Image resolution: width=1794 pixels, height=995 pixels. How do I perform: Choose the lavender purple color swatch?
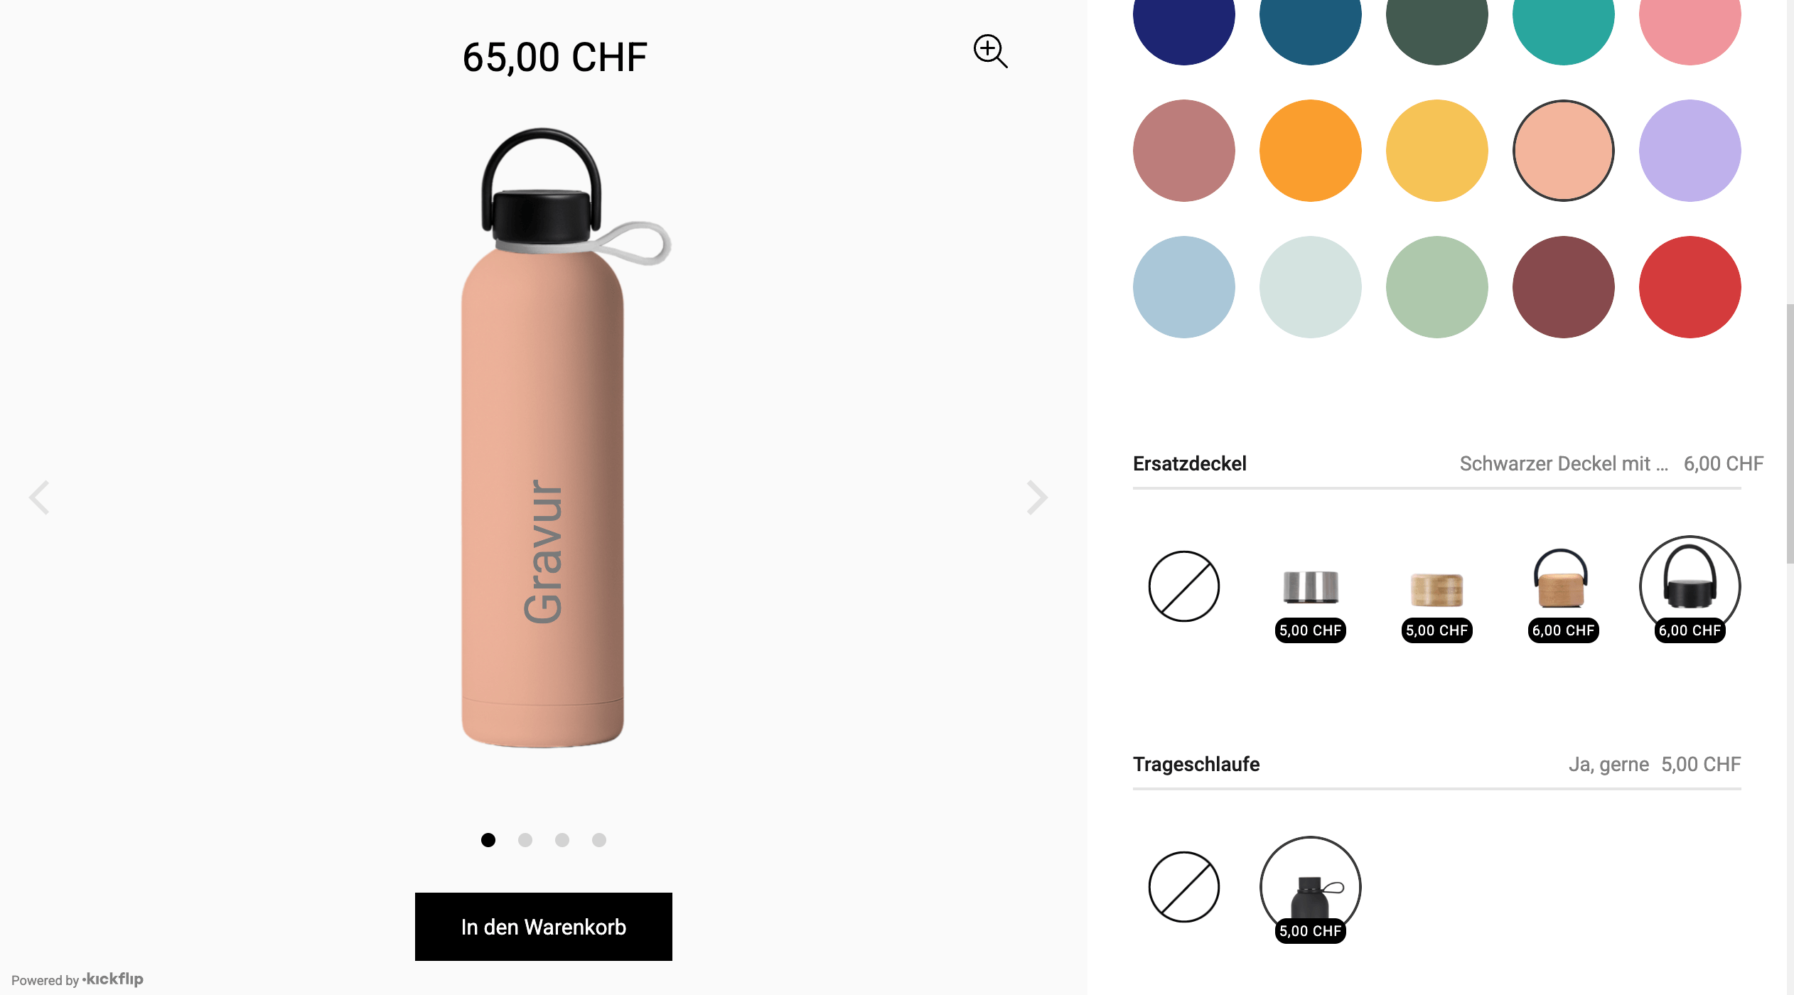pyautogui.click(x=1690, y=151)
